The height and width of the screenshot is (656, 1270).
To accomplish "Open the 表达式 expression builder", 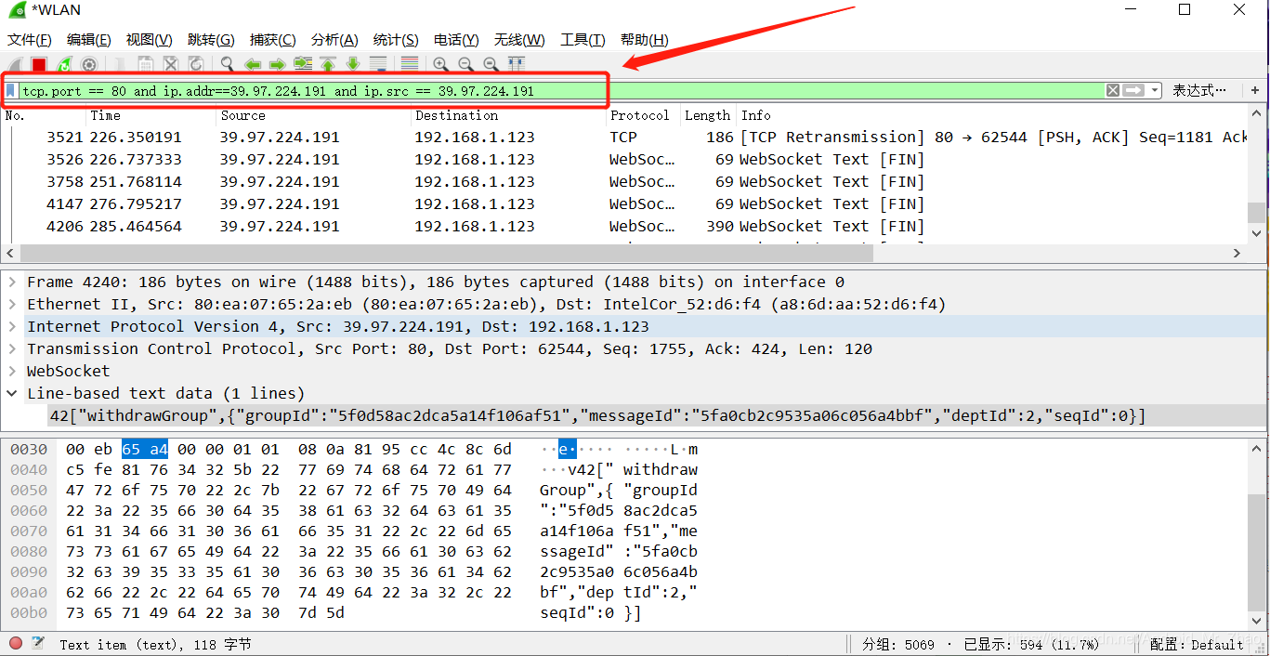I will click(x=1199, y=90).
